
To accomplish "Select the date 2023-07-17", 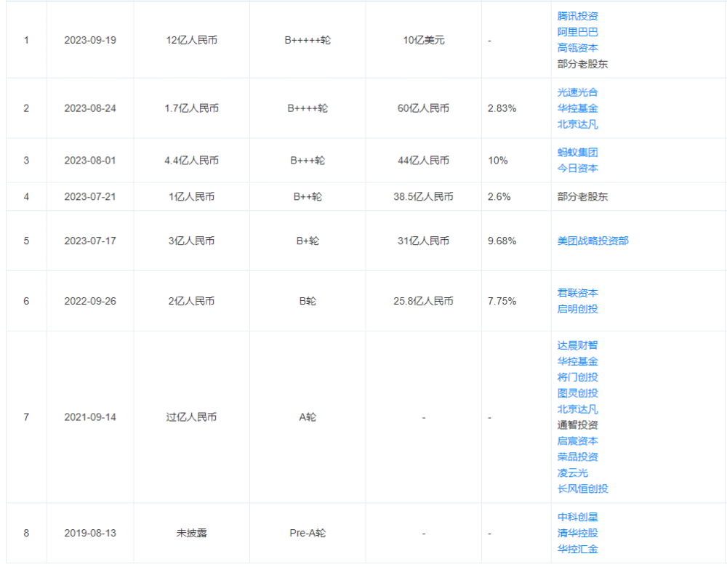I will (x=90, y=241).
